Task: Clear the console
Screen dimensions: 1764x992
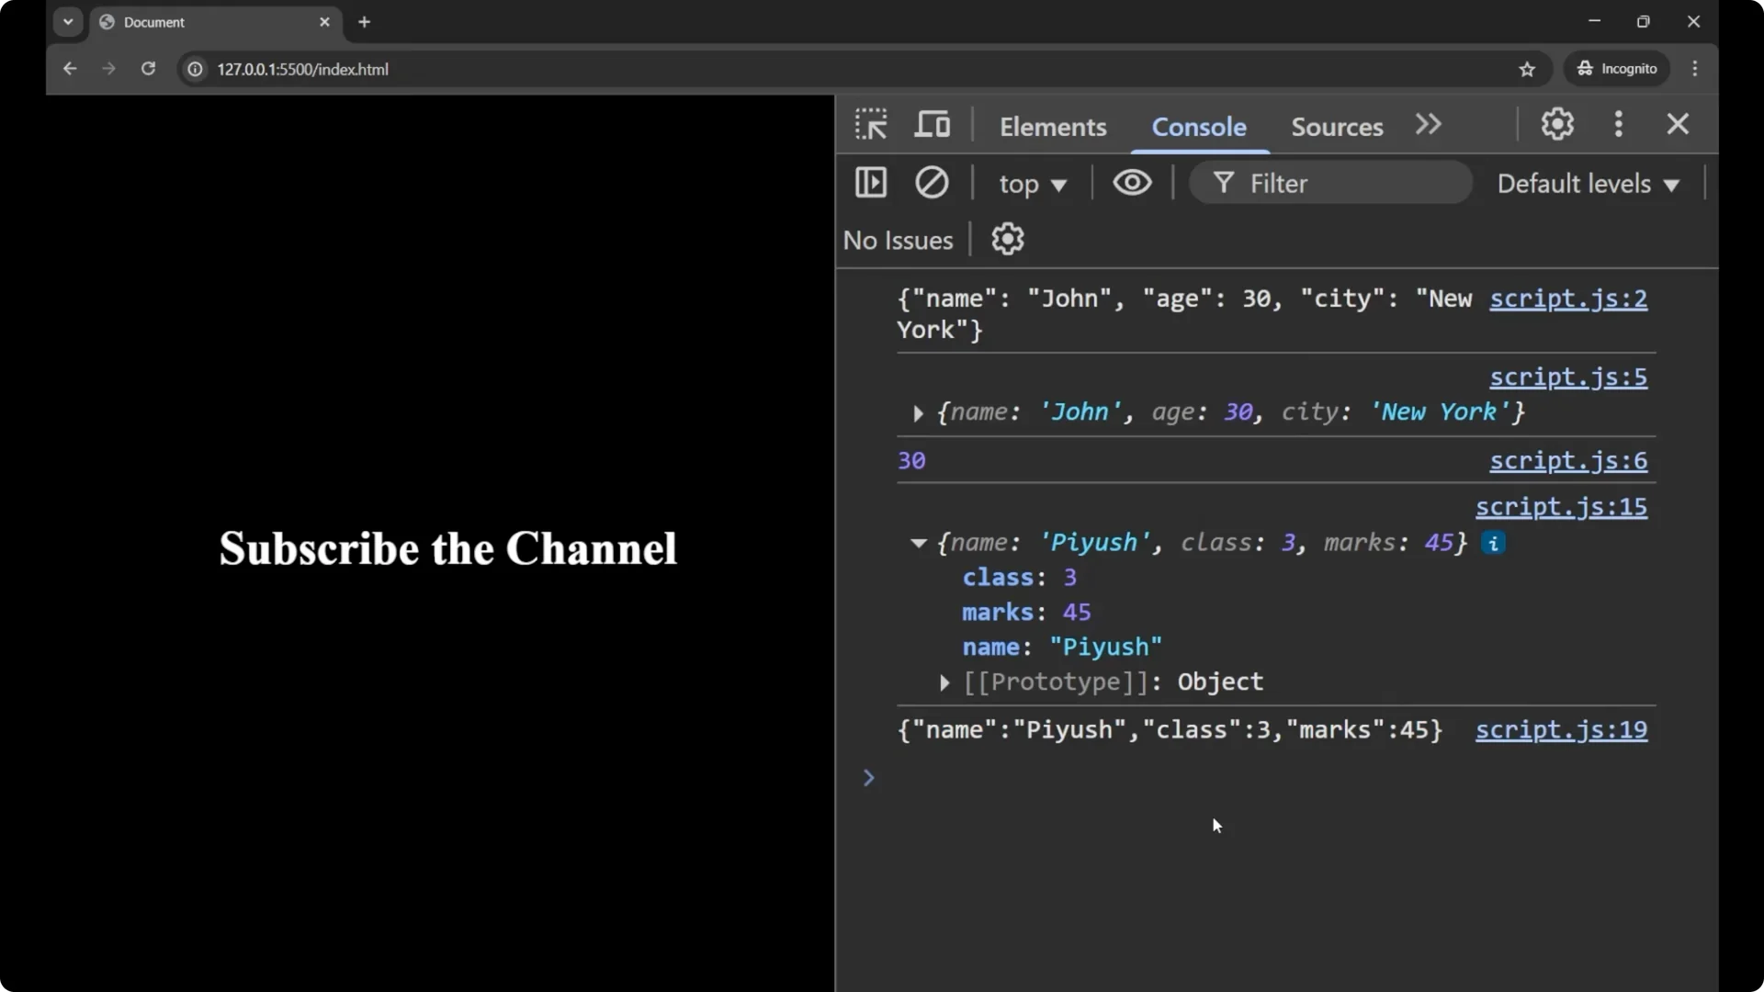Action: 932,183
